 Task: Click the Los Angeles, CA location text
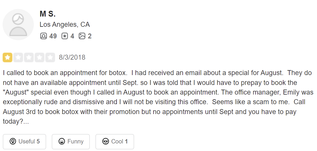(x=65, y=24)
